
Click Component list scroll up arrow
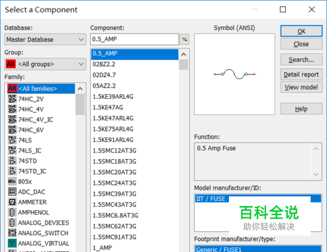pos(184,54)
